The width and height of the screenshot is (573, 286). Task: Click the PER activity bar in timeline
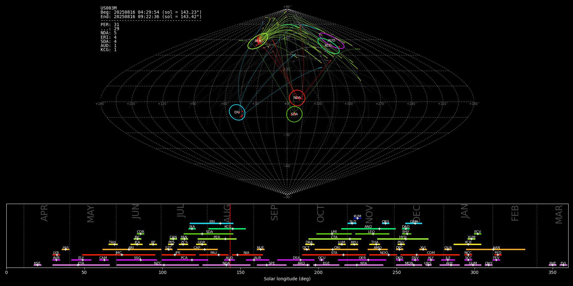217,239
